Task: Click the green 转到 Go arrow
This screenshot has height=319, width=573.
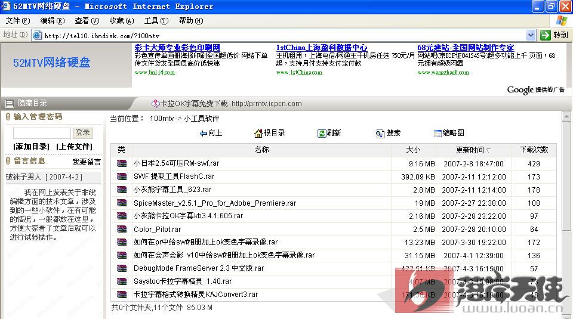Action: tap(545, 35)
